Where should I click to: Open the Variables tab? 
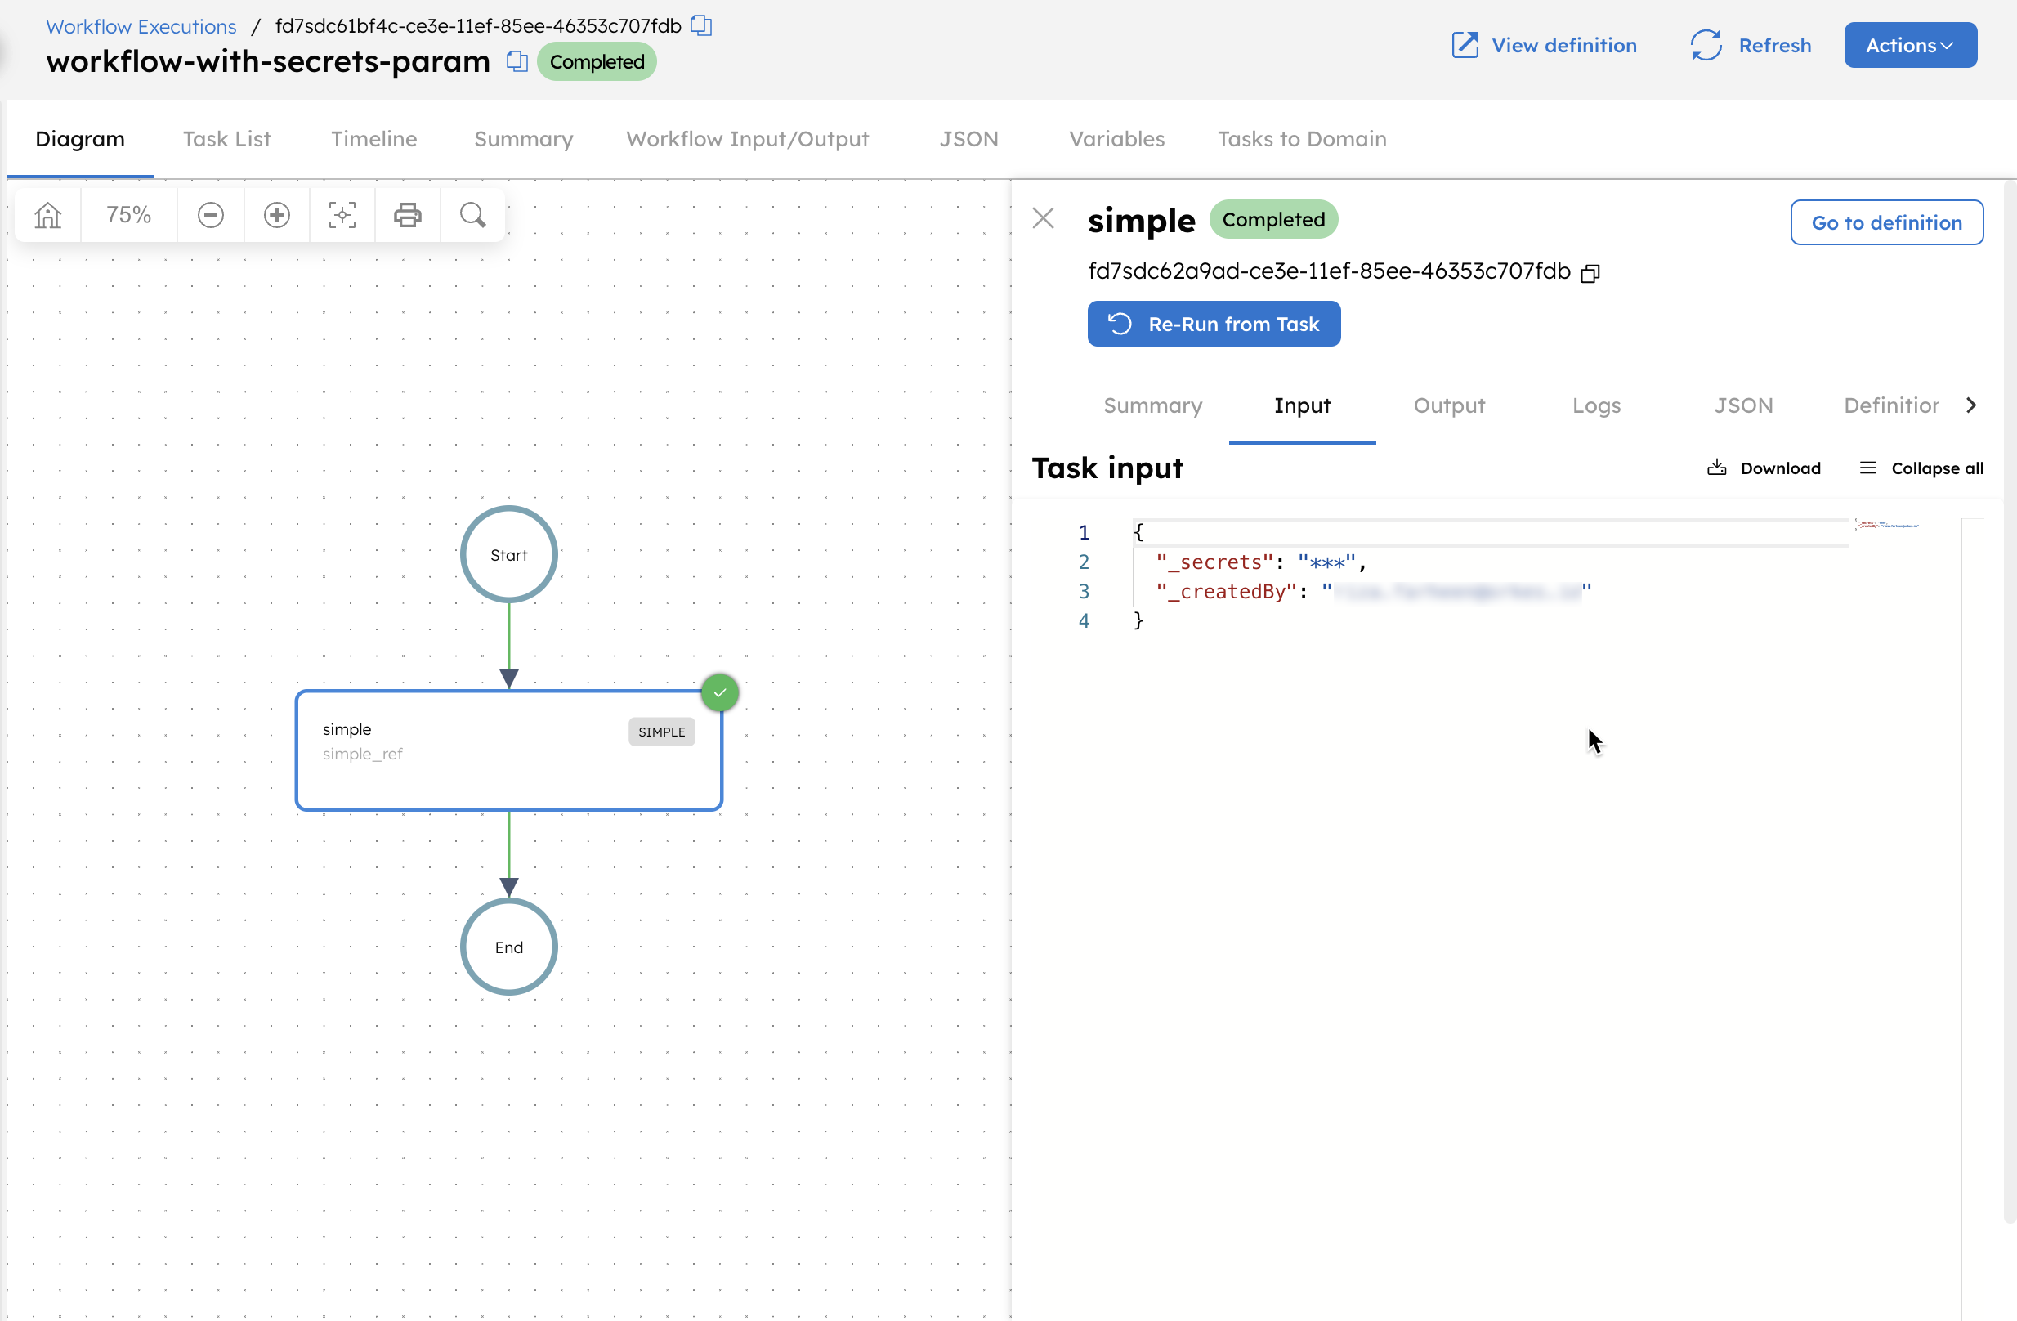1117,139
